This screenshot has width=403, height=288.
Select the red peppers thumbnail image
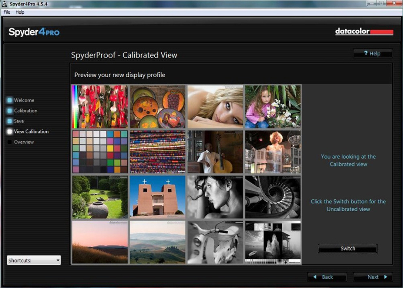coord(100,107)
